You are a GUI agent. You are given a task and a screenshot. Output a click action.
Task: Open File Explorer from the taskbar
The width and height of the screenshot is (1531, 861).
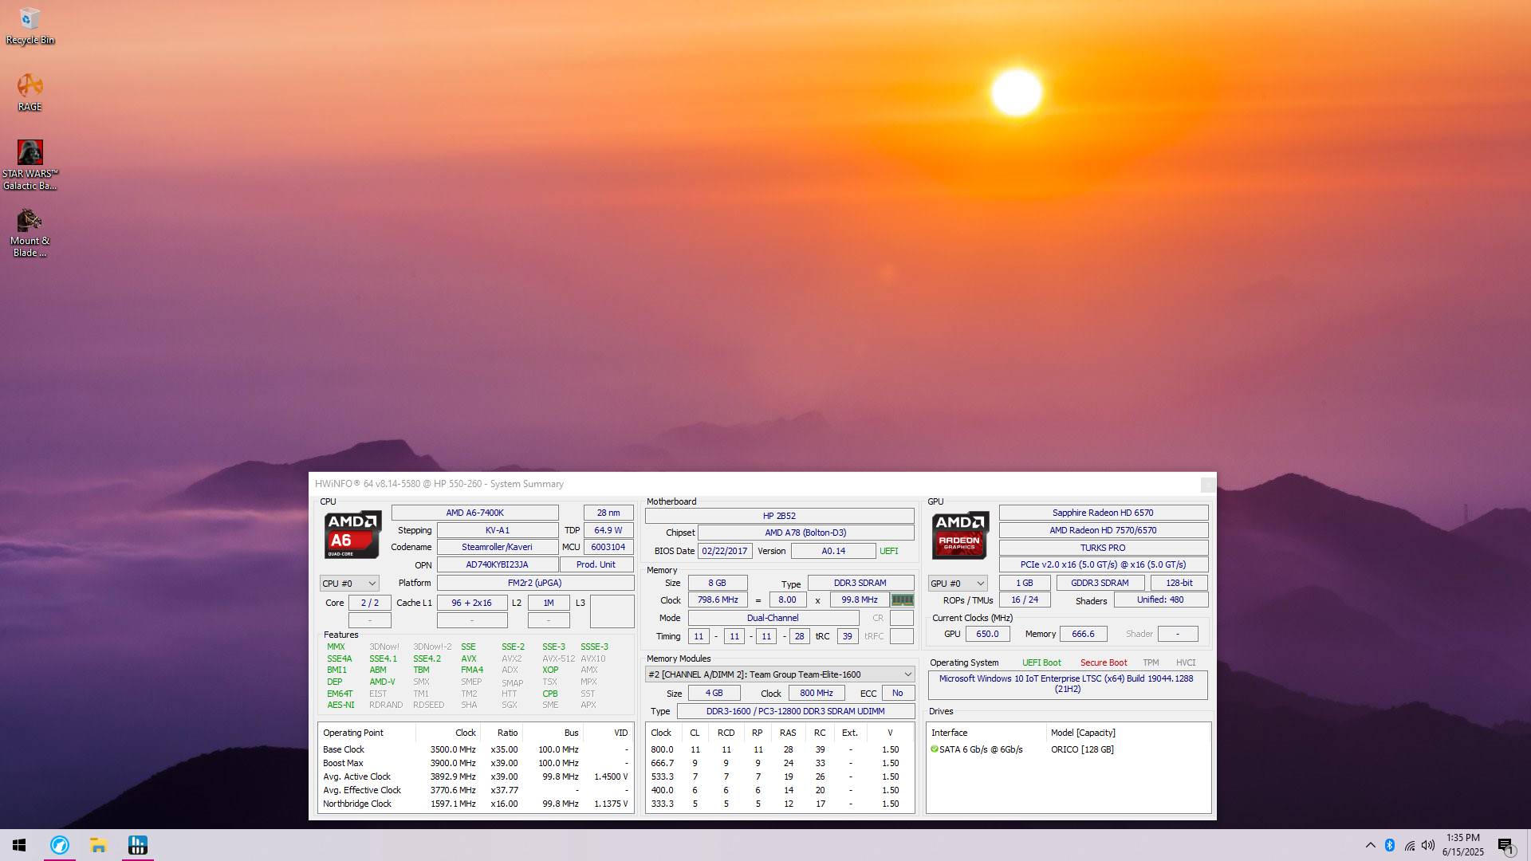pos(98,845)
